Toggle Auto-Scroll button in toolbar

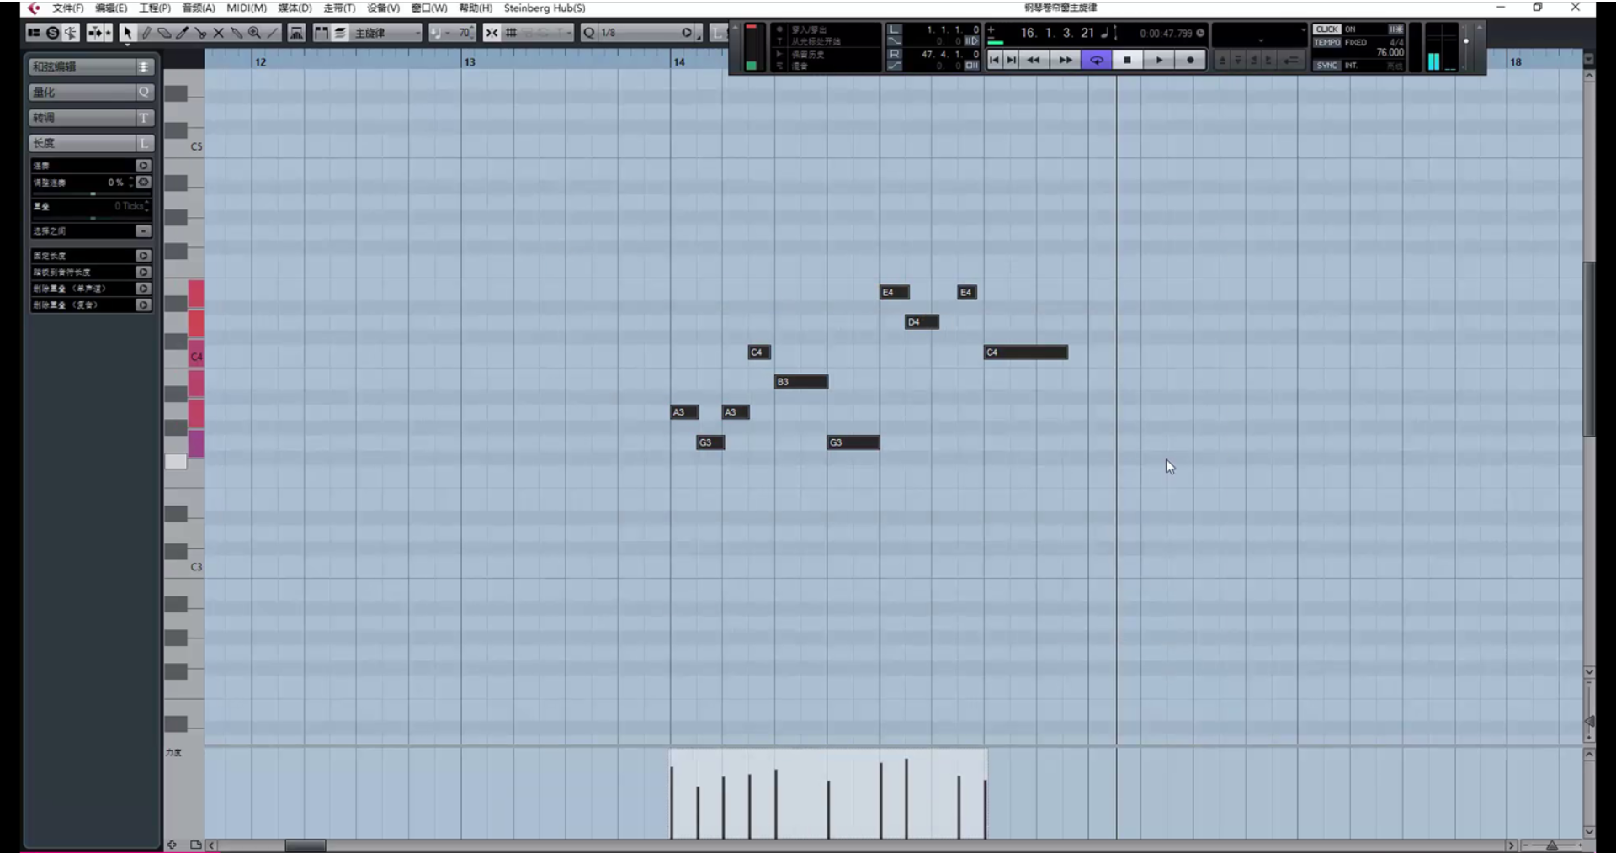94,33
